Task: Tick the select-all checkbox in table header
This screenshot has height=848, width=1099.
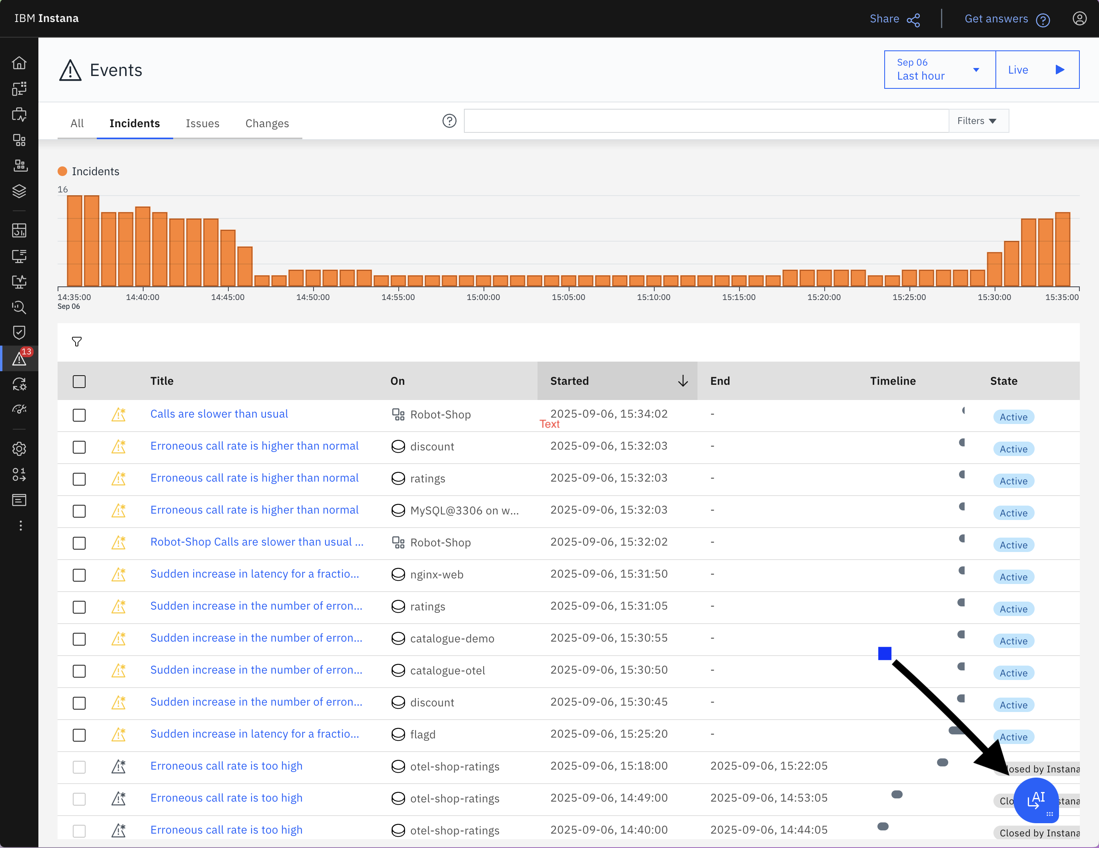Action: 79,382
